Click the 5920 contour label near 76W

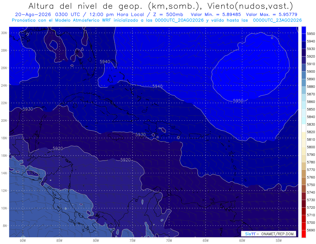[125, 160]
